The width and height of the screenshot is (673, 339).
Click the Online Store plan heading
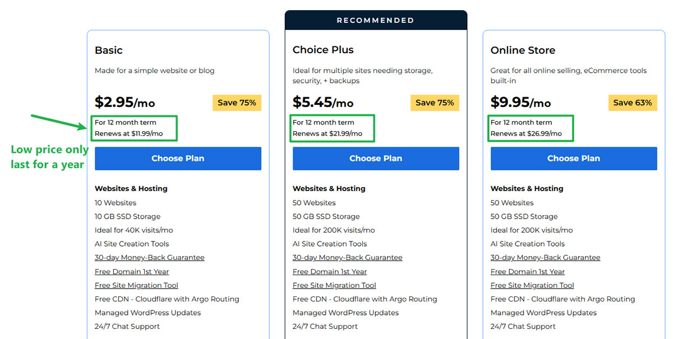click(x=523, y=50)
